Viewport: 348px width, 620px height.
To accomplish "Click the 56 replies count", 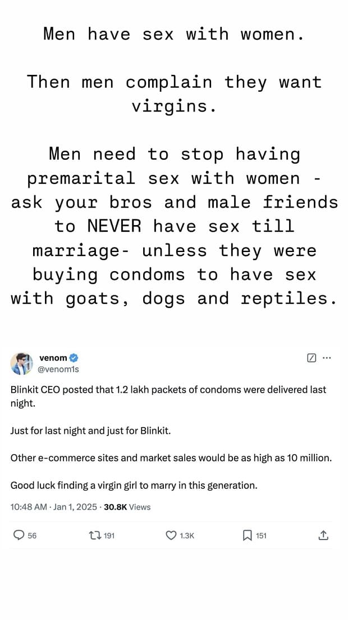I will pyautogui.click(x=33, y=536).
